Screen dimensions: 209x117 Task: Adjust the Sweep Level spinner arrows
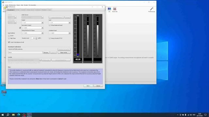[x=36, y=38]
